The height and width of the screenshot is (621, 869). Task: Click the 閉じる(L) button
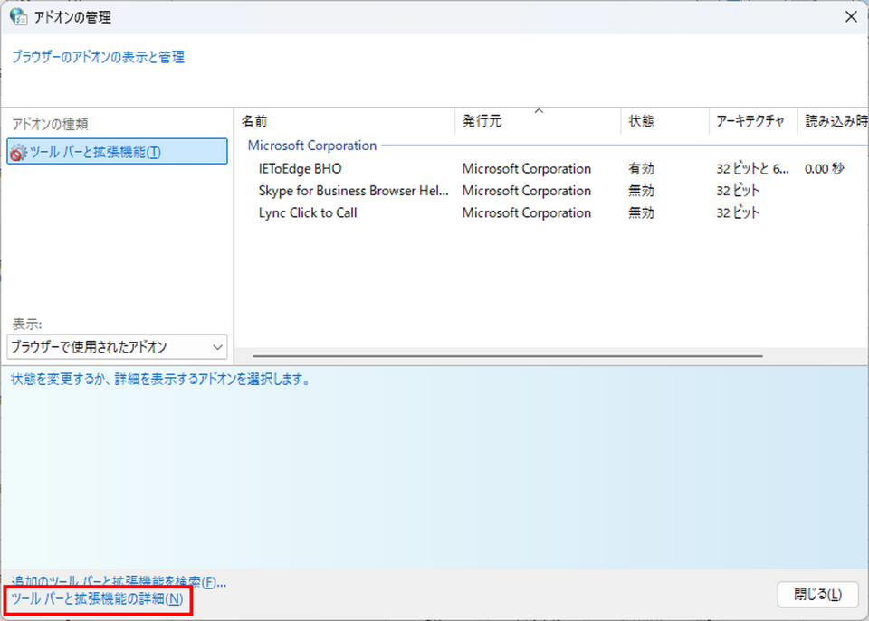click(x=817, y=595)
